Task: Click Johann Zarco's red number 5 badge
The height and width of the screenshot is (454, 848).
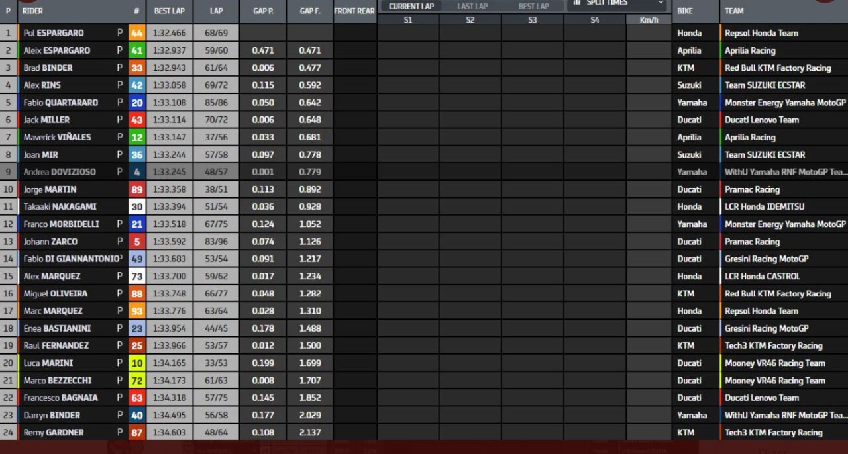Action: click(x=136, y=241)
